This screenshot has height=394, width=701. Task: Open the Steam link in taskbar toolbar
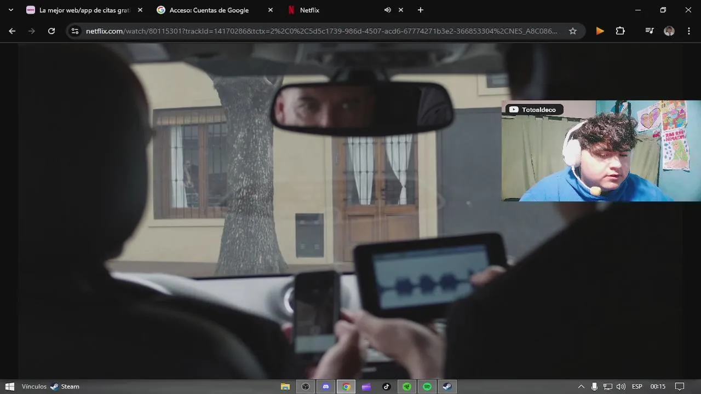pyautogui.click(x=65, y=386)
